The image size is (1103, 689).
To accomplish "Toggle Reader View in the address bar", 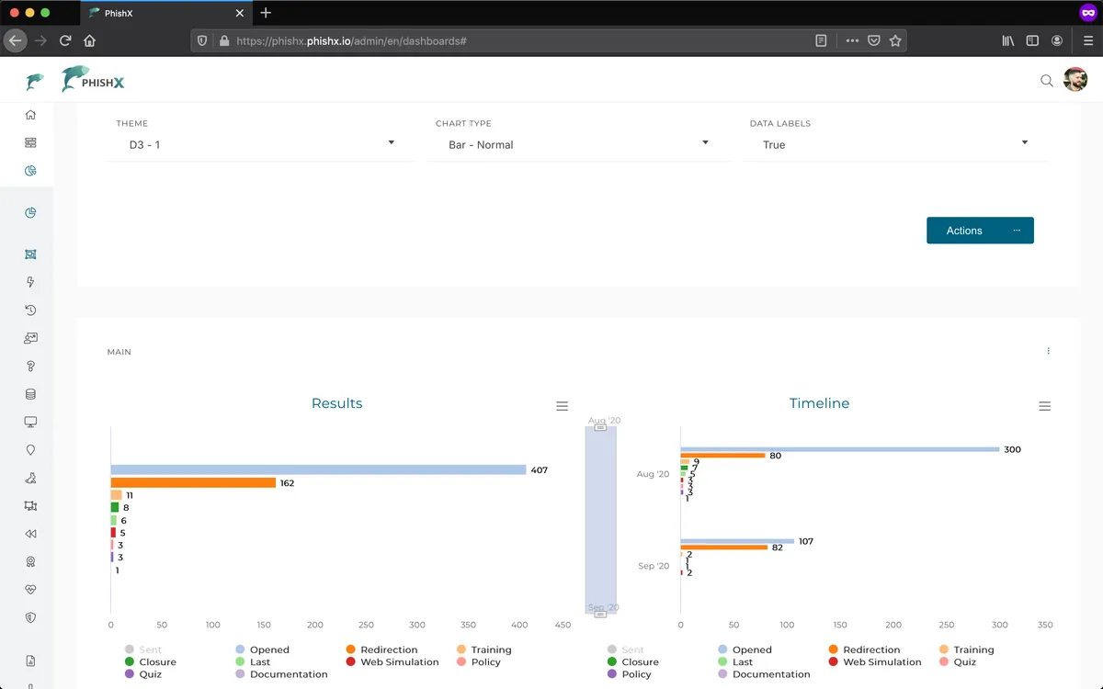I will 821,40.
